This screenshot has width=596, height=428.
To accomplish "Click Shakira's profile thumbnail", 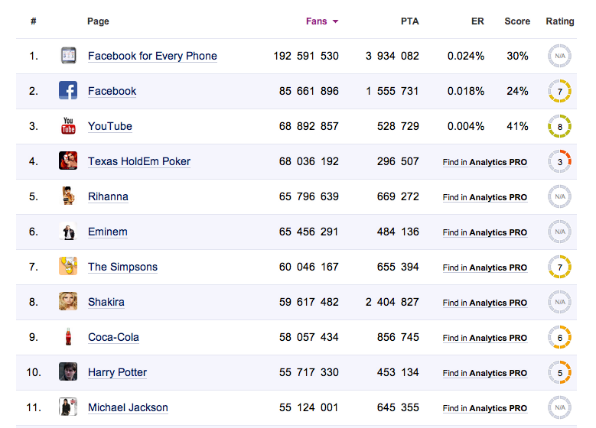I will (68, 302).
